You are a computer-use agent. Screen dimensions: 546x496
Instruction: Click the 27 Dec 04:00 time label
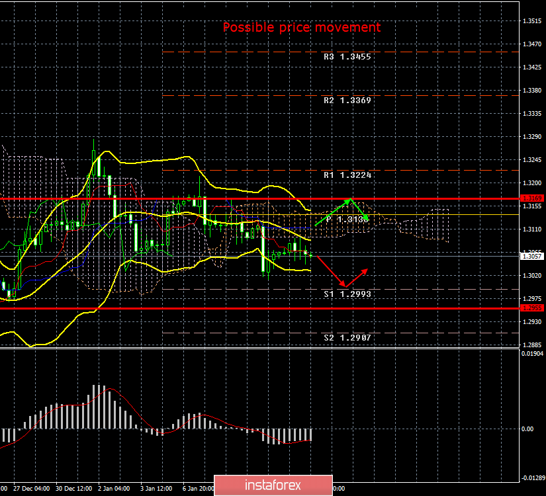pyautogui.click(x=32, y=489)
